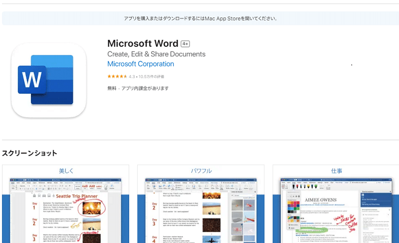Open the パワフル screenshot thumbnail

click(201, 204)
